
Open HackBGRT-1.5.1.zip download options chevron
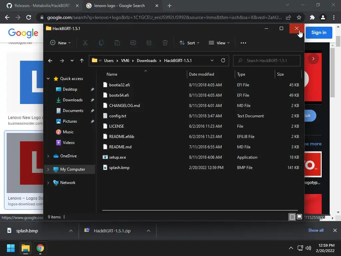tap(149, 231)
